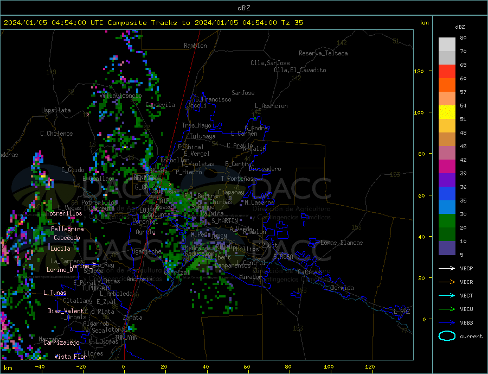This screenshot has width=488, height=374.
Task: Select the Ugarteche place label
Action: pyautogui.click(x=146, y=251)
